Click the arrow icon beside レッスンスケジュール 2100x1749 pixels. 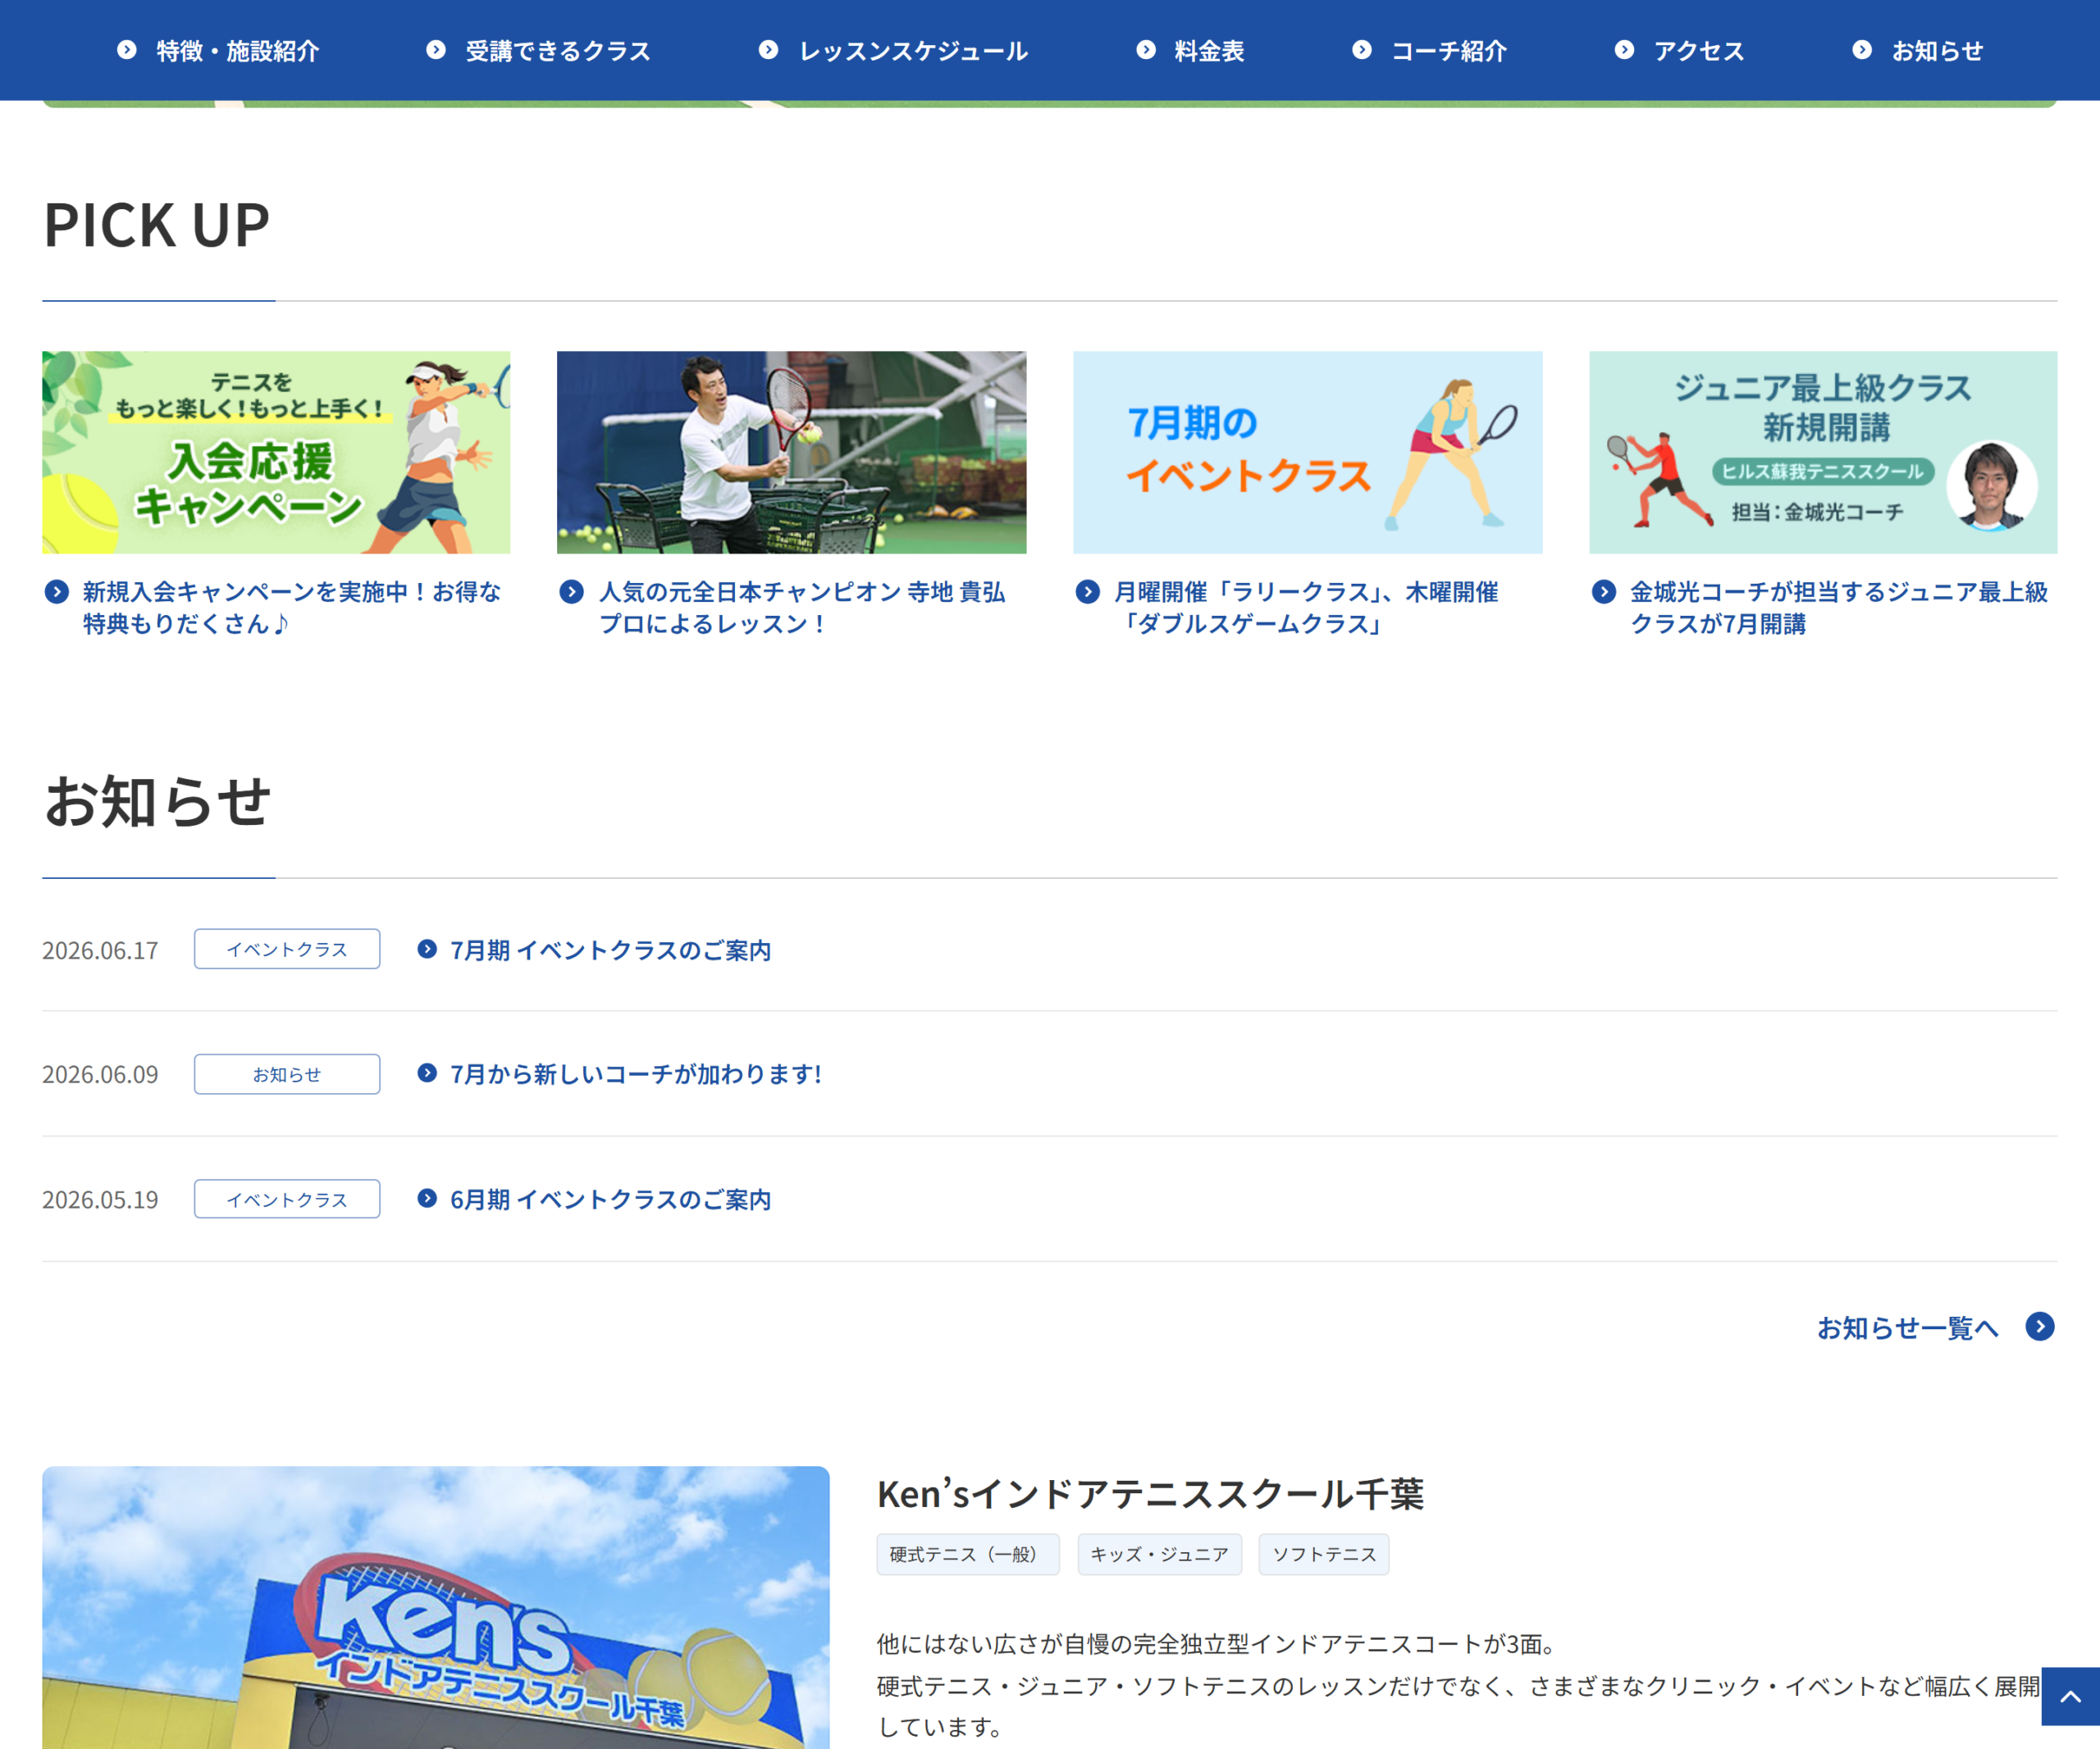click(x=768, y=50)
